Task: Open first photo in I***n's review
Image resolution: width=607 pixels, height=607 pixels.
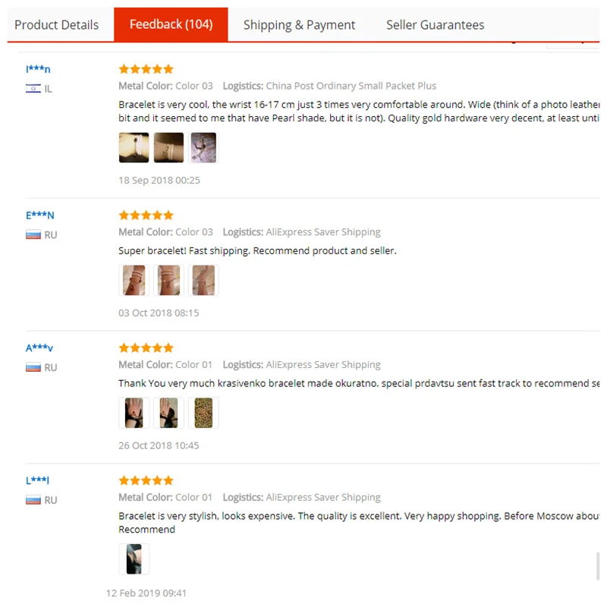Action: [x=134, y=147]
